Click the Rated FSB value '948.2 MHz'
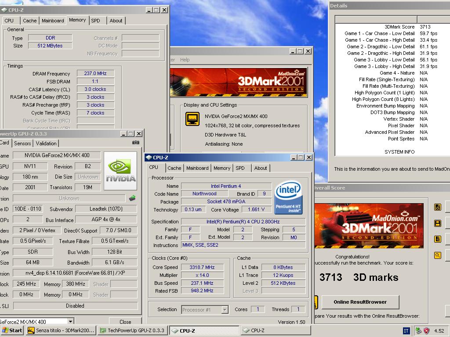Screen dimensions: 450x337 pos(202,290)
